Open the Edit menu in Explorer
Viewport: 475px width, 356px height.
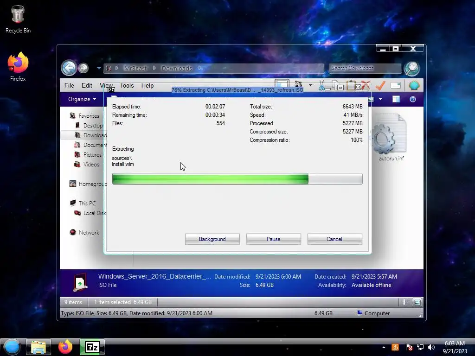coord(87,86)
